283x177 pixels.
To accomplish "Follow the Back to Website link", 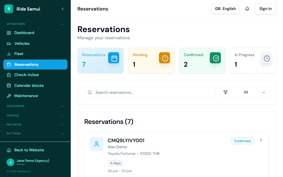I will coord(35,150).
